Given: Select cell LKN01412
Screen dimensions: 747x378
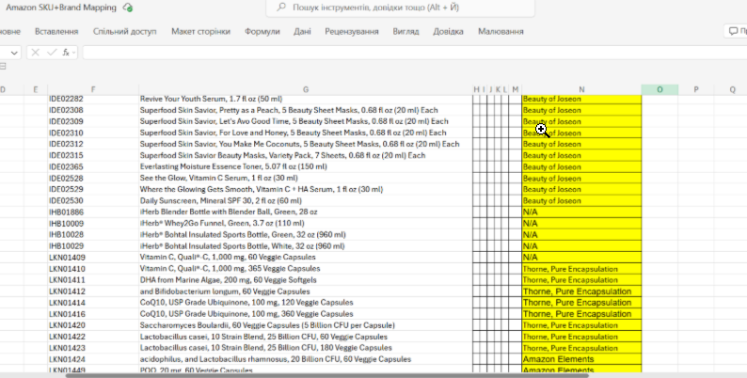Looking at the screenshot, I should (93, 291).
